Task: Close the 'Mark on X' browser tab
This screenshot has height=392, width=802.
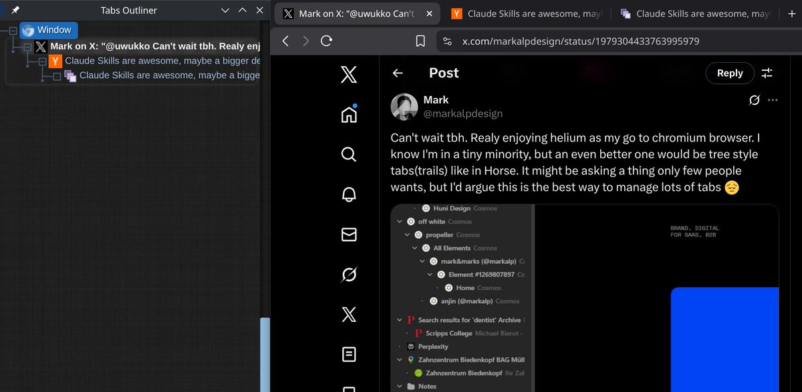Action: pyautogui.click(x=428, y=13)
